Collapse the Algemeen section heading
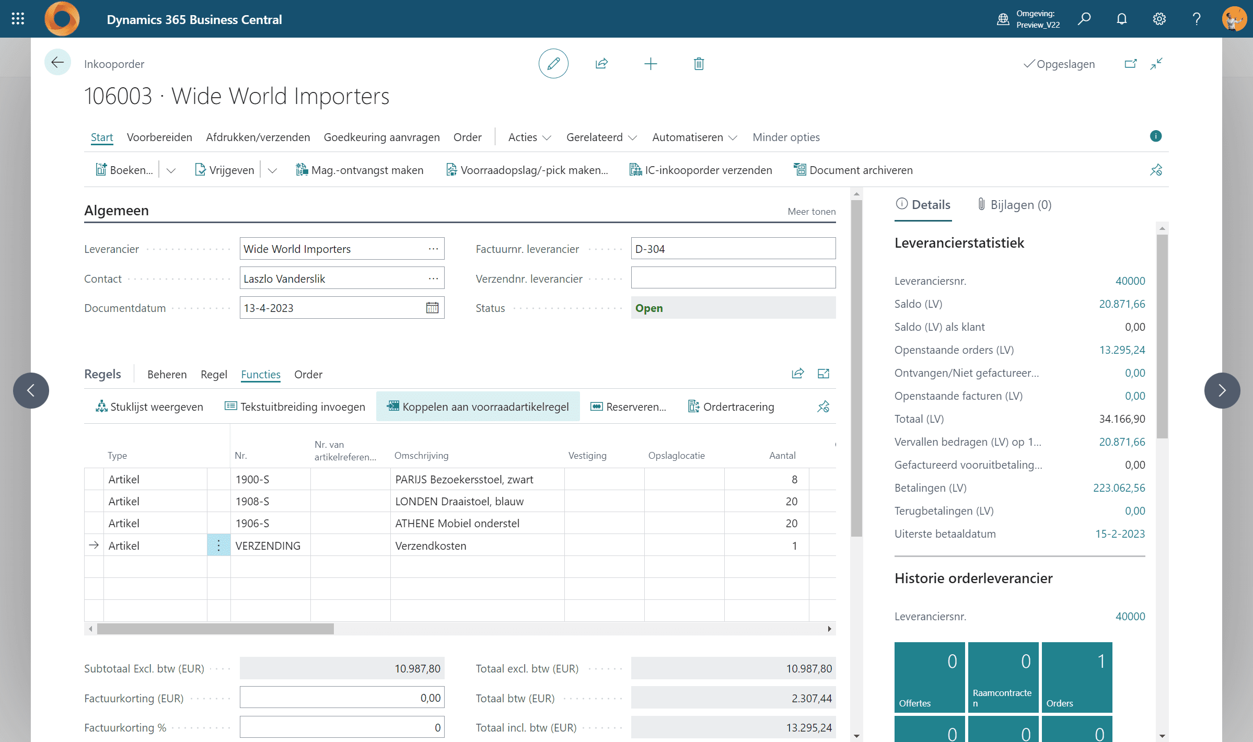The image size is (1253, 742). click(117, 211)
